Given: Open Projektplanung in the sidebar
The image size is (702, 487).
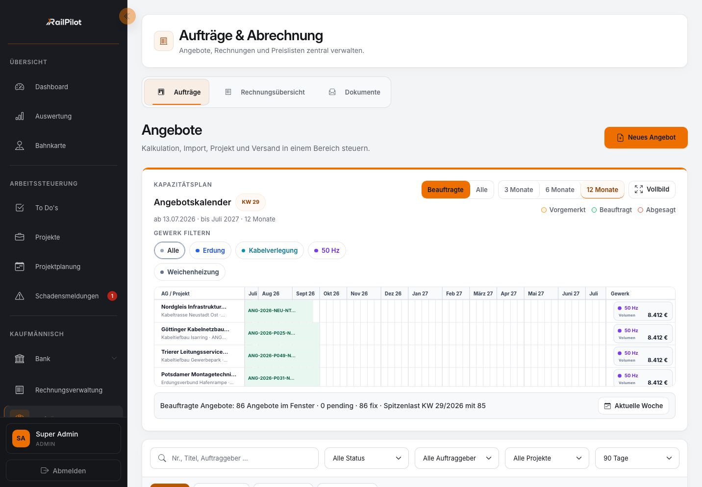Looking at the screenshot, I should pyautogui.click(x=63, y=267).
